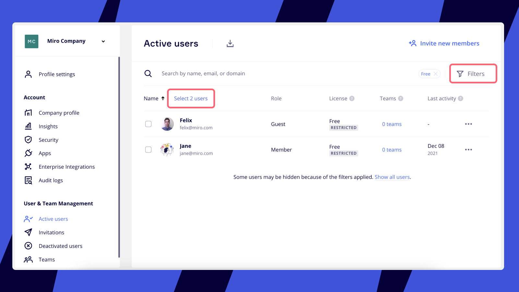This screenshot has width=519, height=292.
Task: Click the MC company logo
Action: 31,42
